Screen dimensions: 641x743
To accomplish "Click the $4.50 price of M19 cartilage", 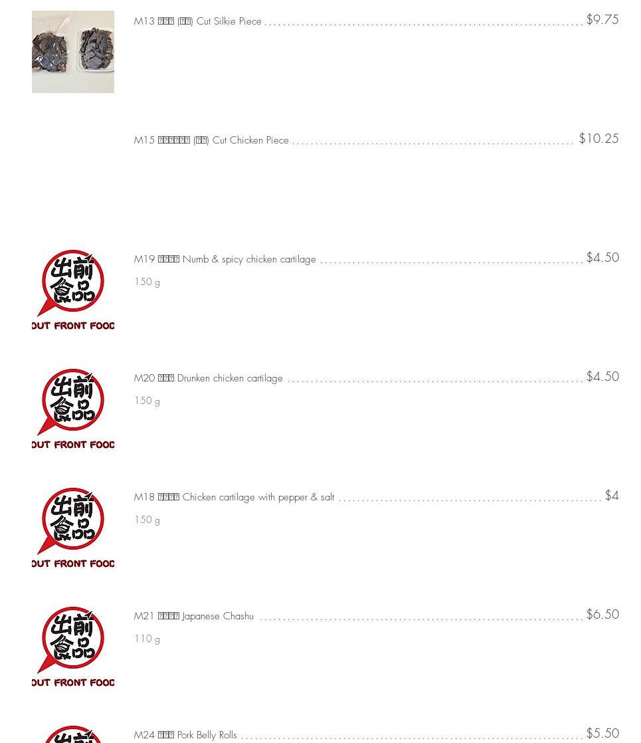I will [602, 257].
